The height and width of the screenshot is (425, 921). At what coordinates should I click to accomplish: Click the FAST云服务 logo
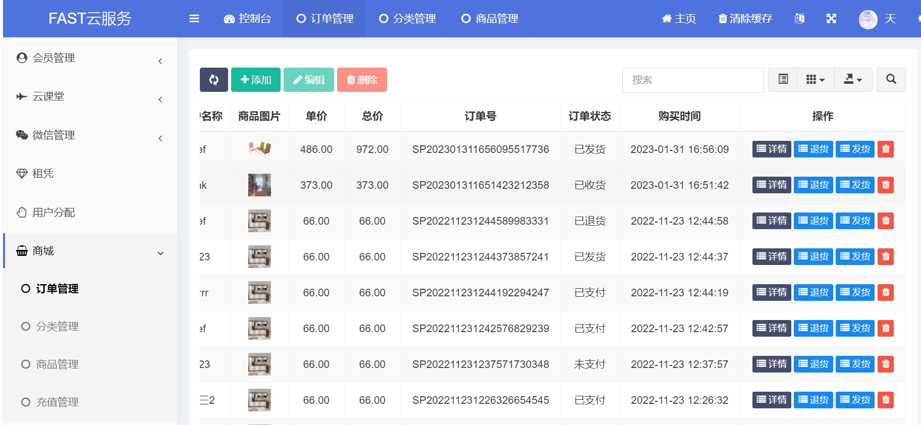click(x=90, y=19)
